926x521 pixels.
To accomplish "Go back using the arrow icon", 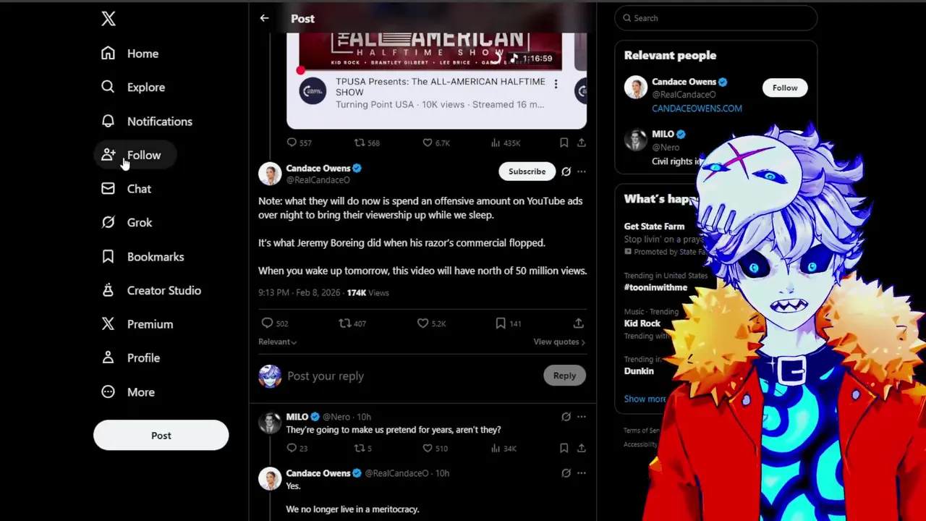I will tap(264, 18).
